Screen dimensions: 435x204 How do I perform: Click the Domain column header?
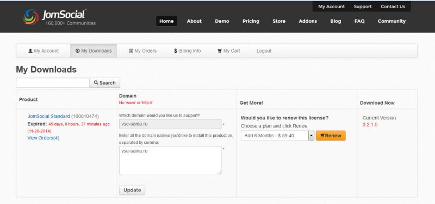tap(128, 96)
